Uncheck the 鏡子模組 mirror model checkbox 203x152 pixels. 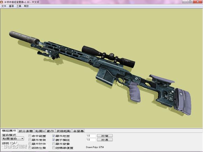54,140
